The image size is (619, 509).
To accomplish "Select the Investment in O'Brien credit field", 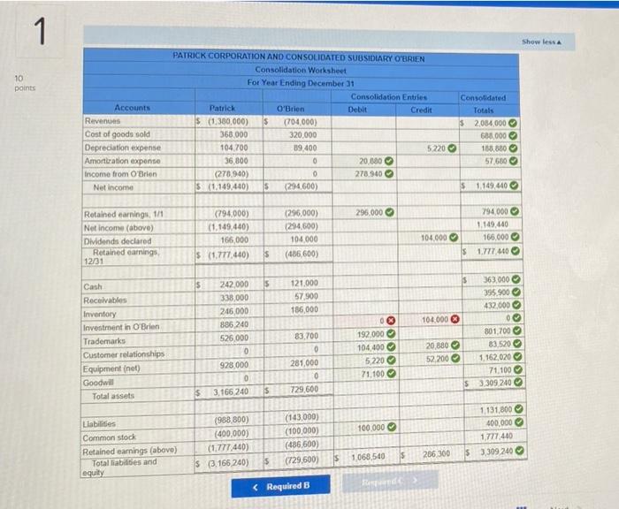I will click(430, 319).
